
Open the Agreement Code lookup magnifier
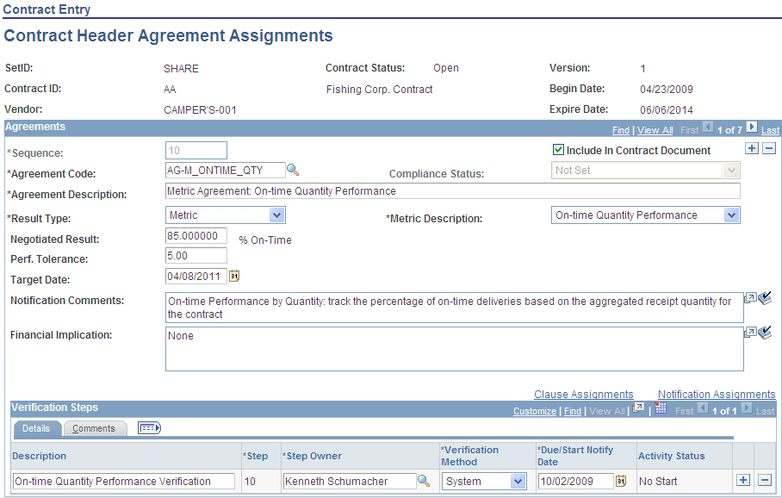coord(293,170)
